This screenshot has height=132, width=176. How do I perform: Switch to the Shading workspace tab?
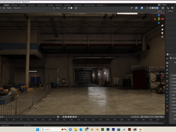coord(51,5)
